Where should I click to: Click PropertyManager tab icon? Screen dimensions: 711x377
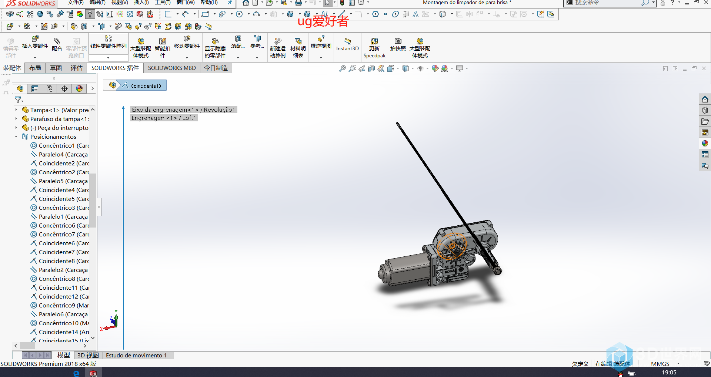35,89
